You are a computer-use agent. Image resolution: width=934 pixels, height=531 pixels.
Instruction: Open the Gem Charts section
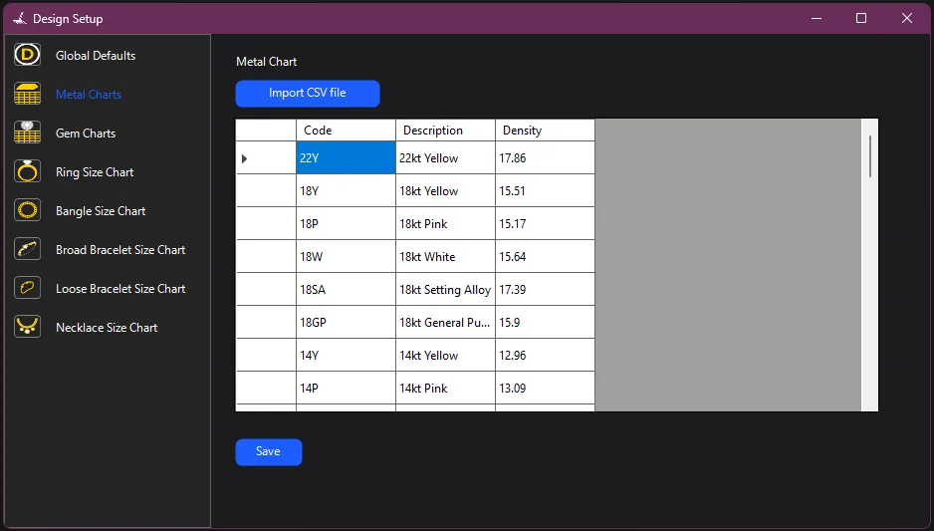pos(86,133)
